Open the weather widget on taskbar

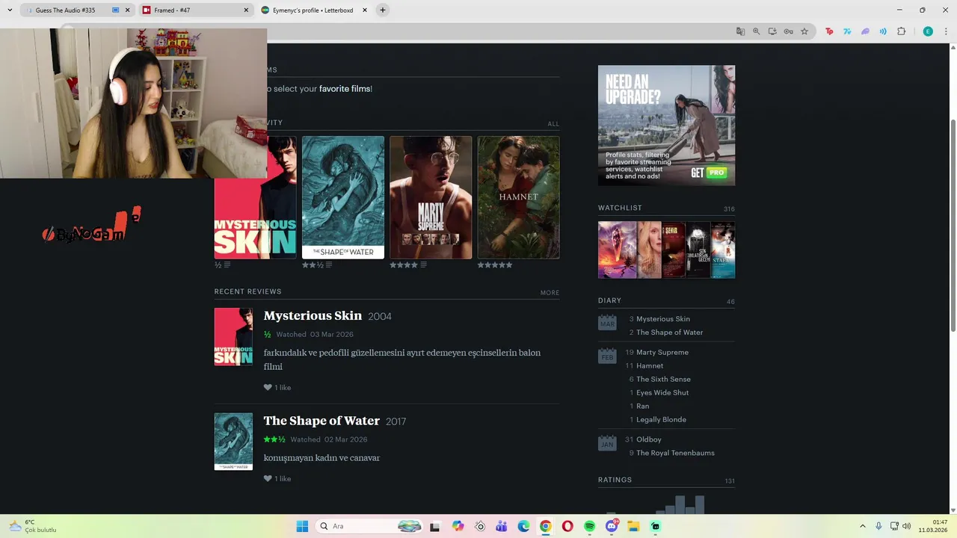[33, 526]
